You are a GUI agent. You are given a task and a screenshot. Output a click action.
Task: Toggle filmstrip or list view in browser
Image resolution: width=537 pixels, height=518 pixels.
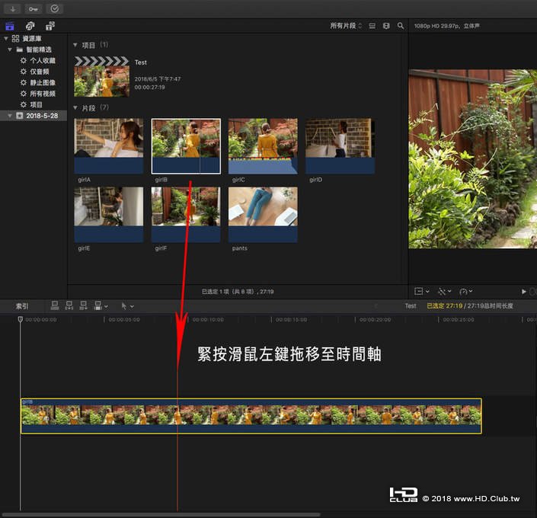click(372, 26)
